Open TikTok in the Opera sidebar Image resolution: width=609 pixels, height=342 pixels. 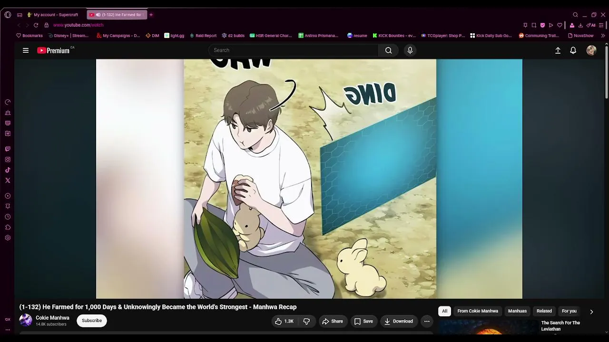pos(8,170)
